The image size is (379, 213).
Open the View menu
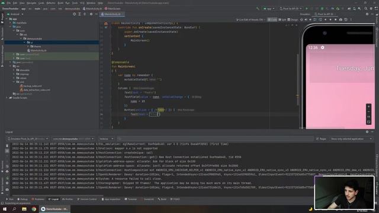point(22,3)
